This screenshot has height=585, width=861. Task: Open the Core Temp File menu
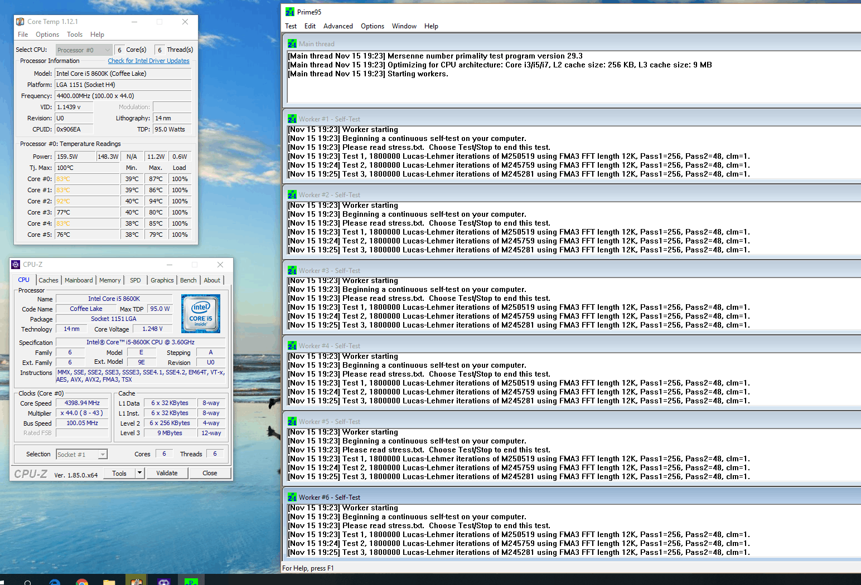(x=23, y=35)
